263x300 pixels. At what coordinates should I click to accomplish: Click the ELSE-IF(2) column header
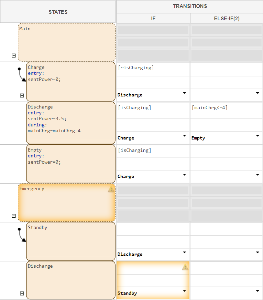coord(227,19)
